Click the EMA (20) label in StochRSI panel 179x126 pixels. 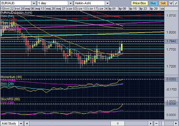pyautogui.click(x=7, y=103)
